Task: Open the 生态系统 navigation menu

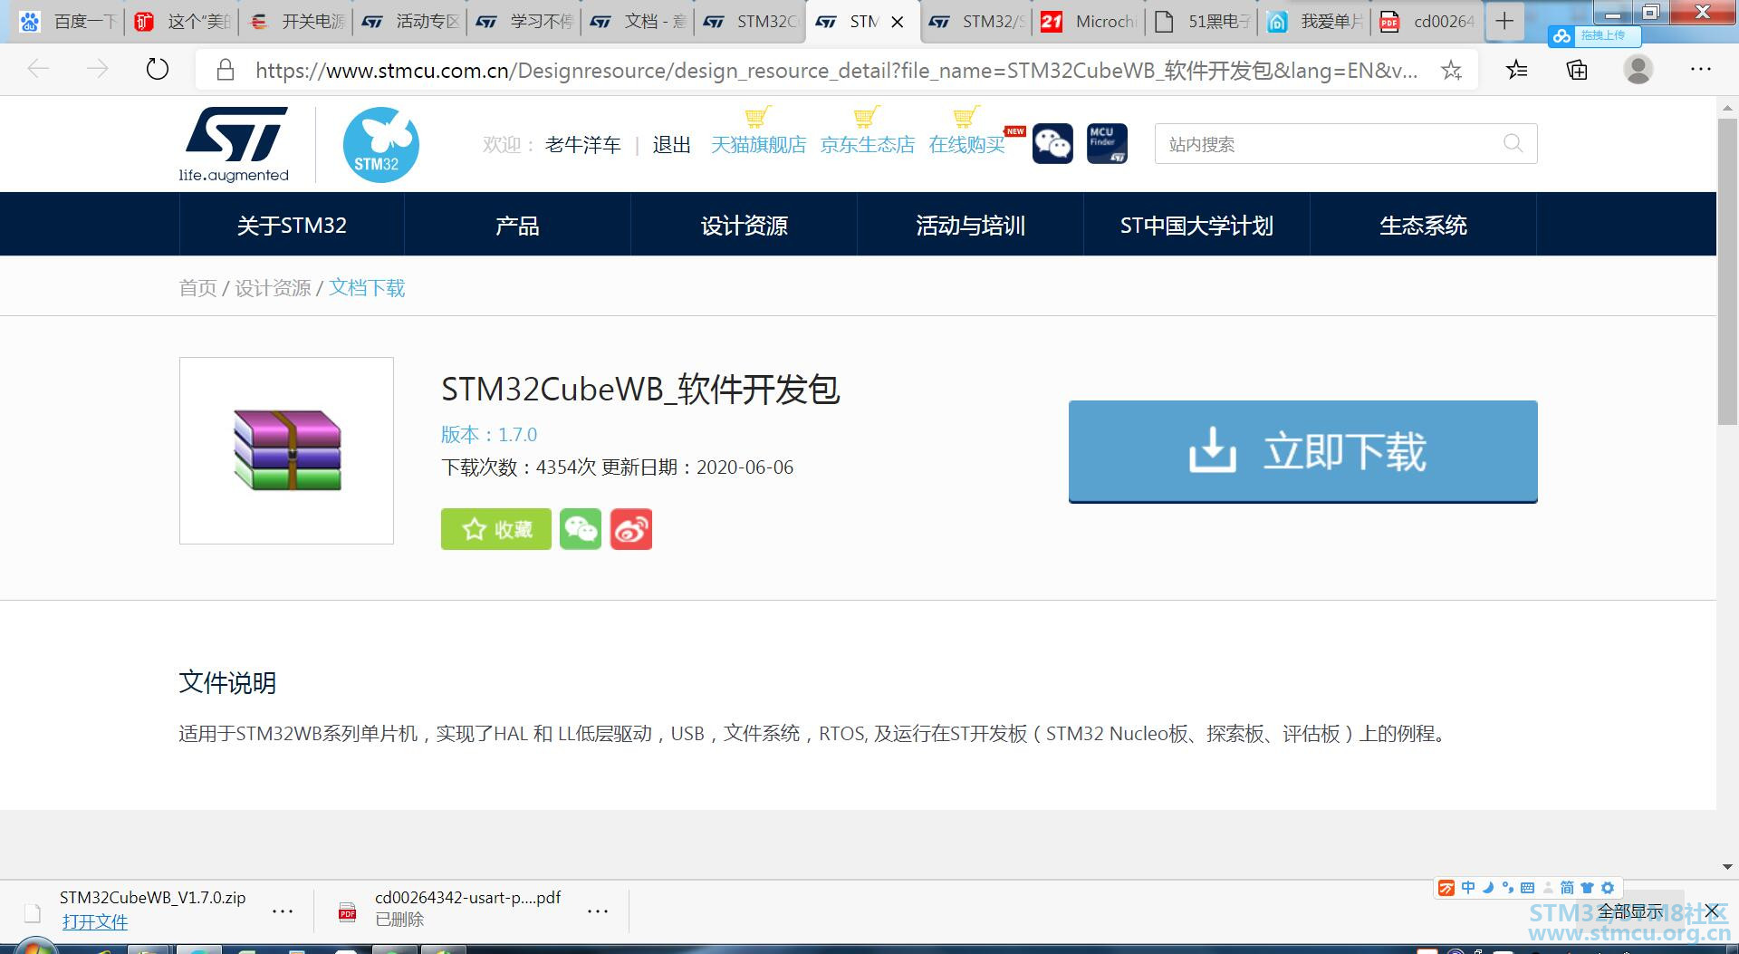Action: (x=1423, y=225)
